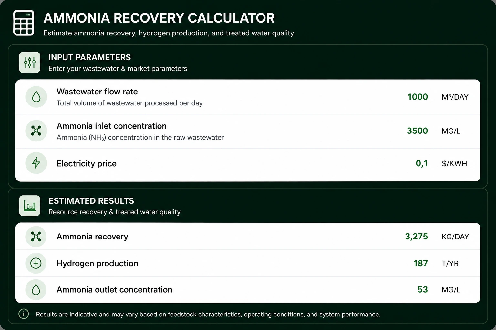Select the Ammonia recovery result 3,275
496x330 pixels.
coord(416,237)
